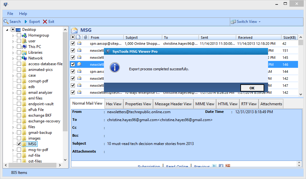Image resolution: width=306 pixels, height=179 pixels.
Task: Uncheck the spn-aesop@sitep... email row checkbox
Action: [73, 43]
